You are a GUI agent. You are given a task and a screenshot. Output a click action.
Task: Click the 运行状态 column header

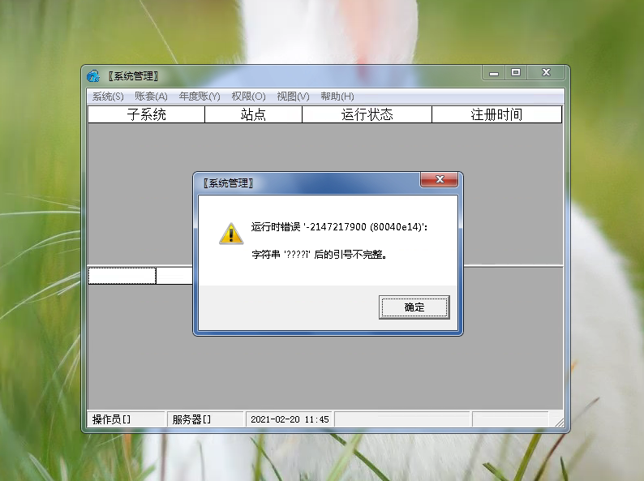[367, 114]
